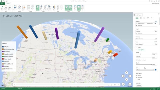Insert a Text Box
Viewport: 160px width, 90px height.
tap(58, 8)
